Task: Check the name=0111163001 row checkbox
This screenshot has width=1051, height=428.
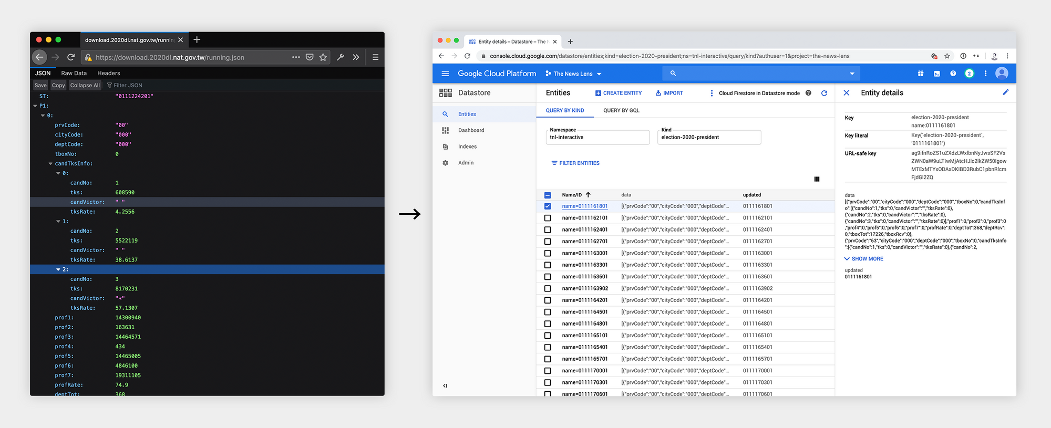Action: coord(548,253)
